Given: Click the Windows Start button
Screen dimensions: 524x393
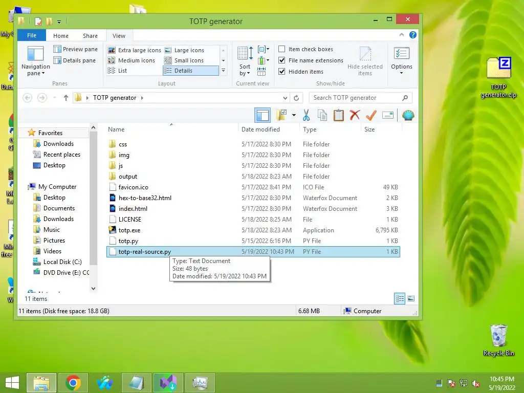Looking at the screenshot, I should pos(12,383).
